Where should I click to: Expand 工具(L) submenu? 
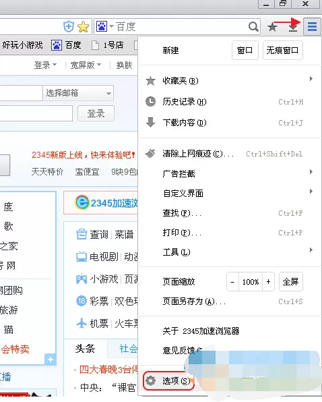tap(230, 252)
